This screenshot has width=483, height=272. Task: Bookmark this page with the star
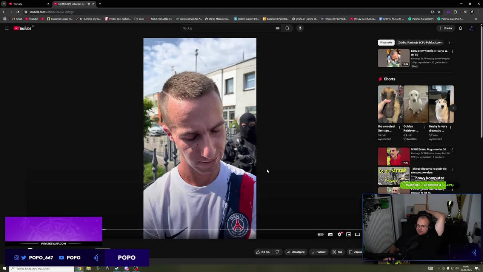(x=439, y=12)
